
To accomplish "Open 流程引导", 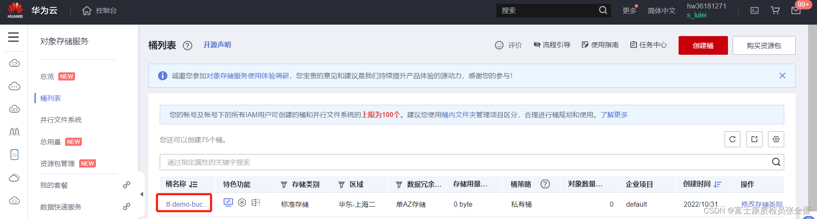I will pyautogui.click(x=552, y=45).
